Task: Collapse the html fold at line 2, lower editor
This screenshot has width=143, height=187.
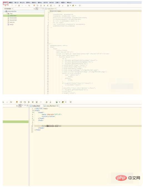Action: [34, 110]
